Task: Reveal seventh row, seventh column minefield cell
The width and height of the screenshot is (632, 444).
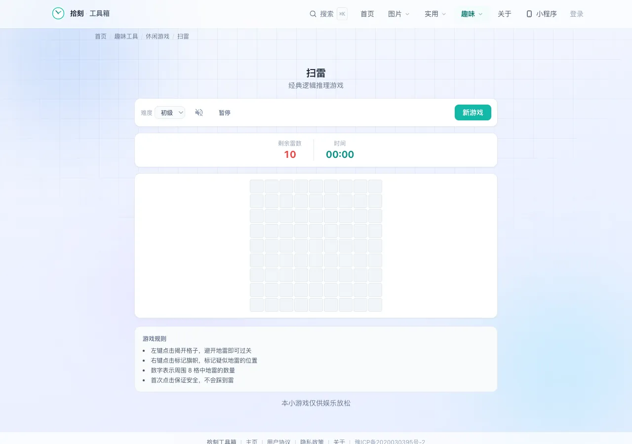Action: (x=346, y=275)
